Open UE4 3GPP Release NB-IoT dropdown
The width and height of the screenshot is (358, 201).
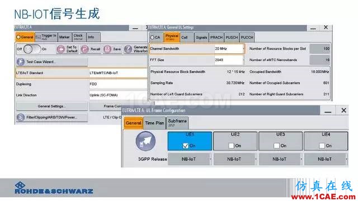[326, 159]
